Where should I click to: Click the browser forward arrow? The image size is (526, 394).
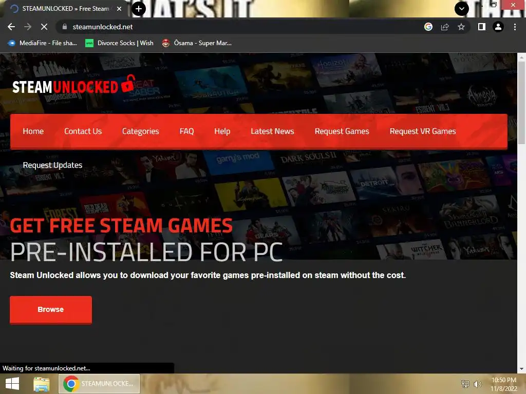coord(28,27)
